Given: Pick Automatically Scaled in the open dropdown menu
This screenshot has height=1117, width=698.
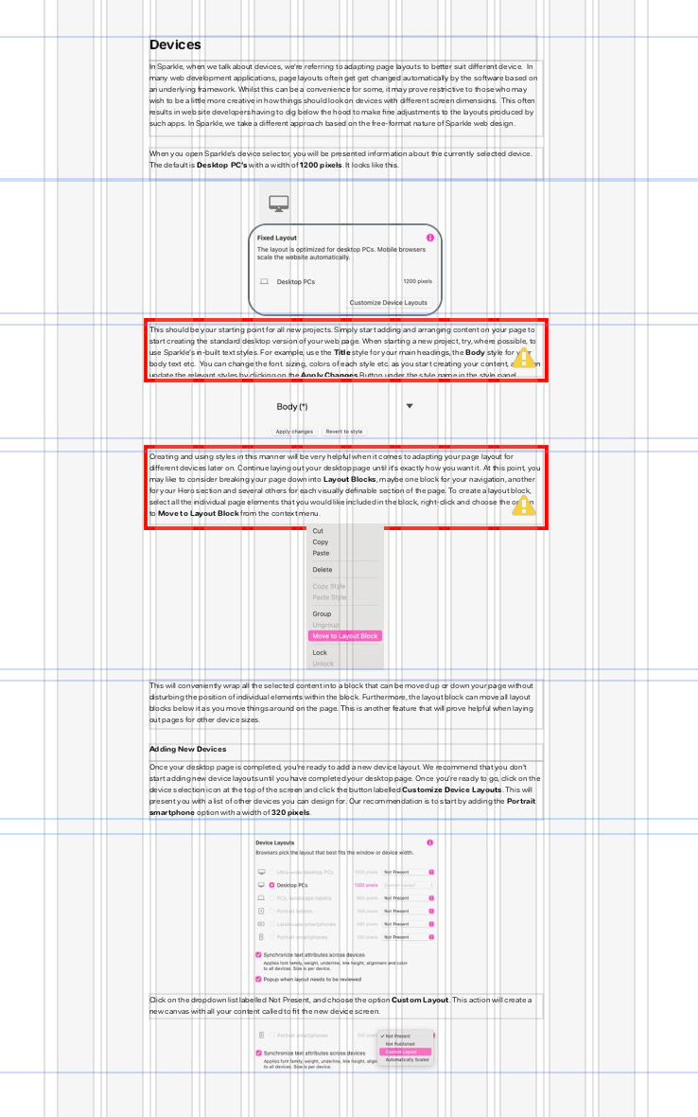Looking at the screenshot, I should click(405, 1059).
